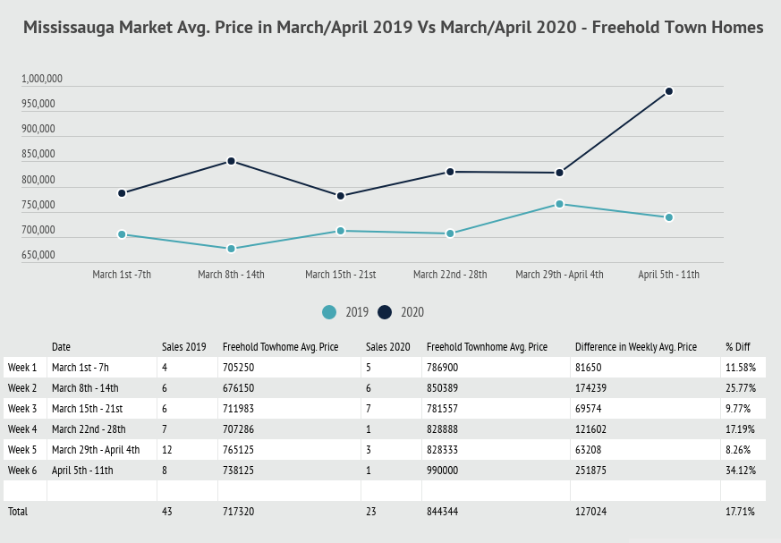Click the 850,000 y-axis label

[38, 154]
